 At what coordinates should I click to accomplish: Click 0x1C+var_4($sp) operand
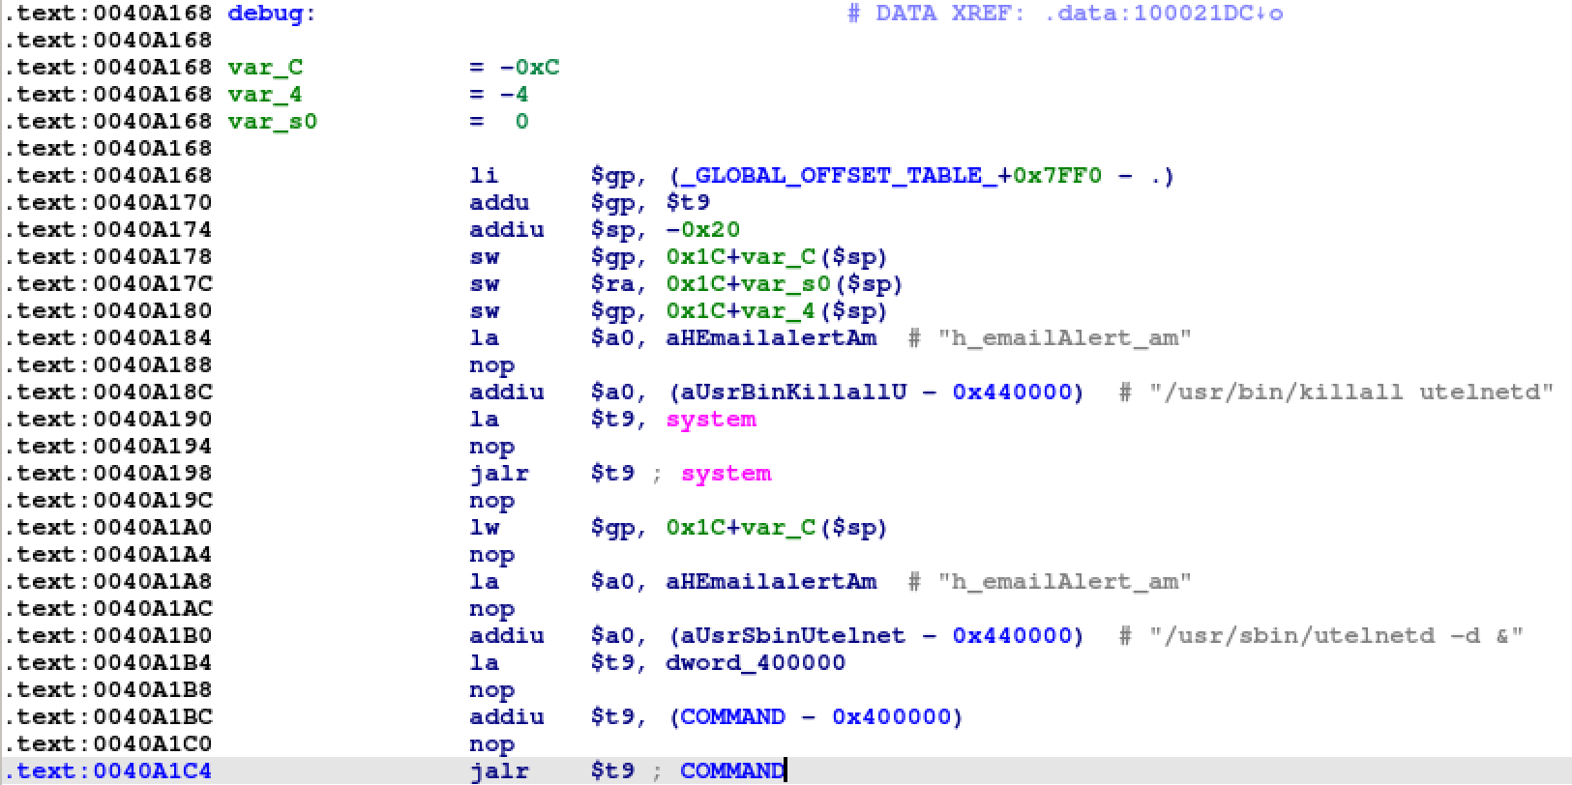click(777, 311)
